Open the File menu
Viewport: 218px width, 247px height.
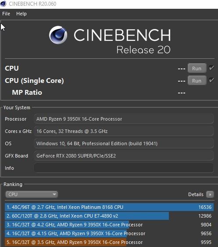[x=6, y=14]
